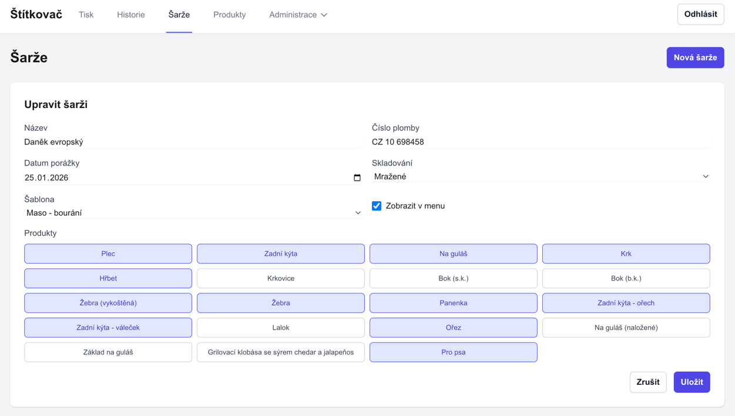This screenshot has height=416, width=735.
Task: Open the Skladování dropdown
Action: (541, 177)
